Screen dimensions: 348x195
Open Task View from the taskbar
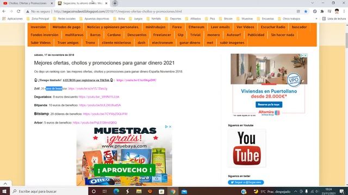pyautogui.click(x=104, y=191)
